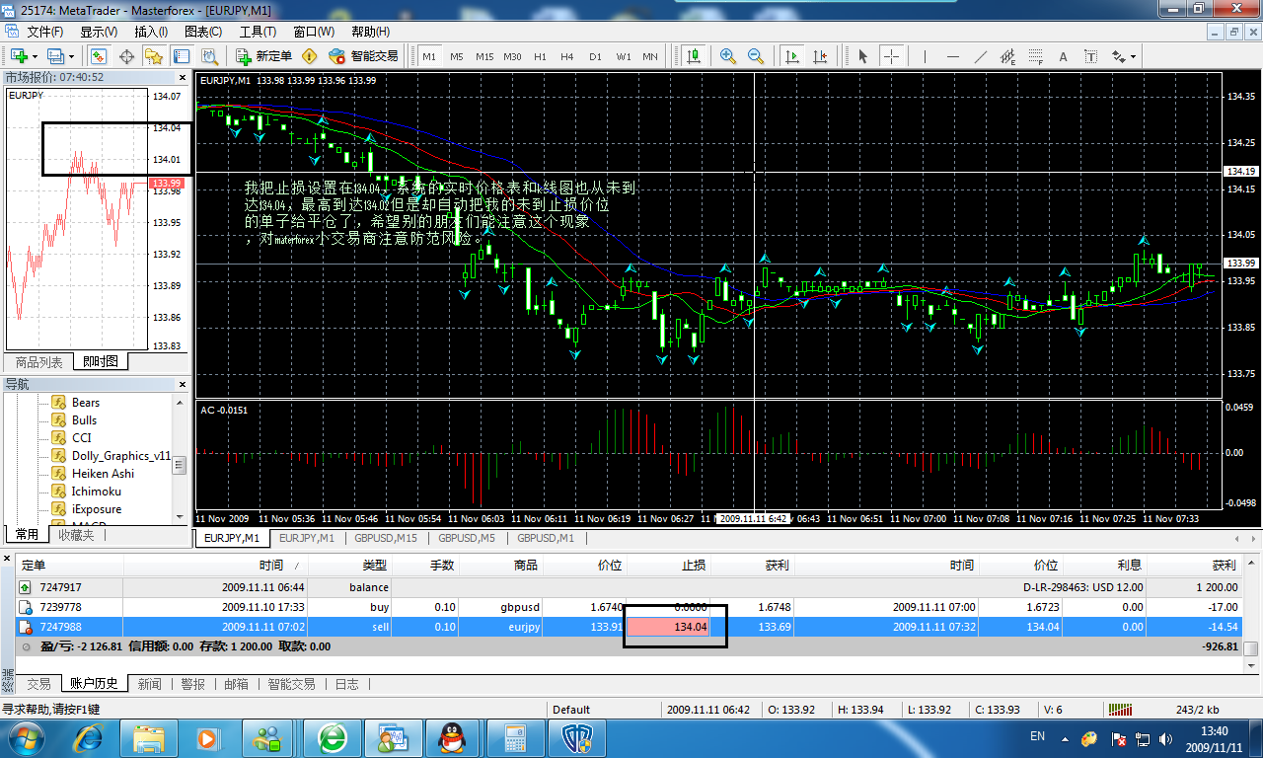This screenshot has height=758, width=1263.
Task: Switch to 交易 terminal tab
Action: coord(38,683)
